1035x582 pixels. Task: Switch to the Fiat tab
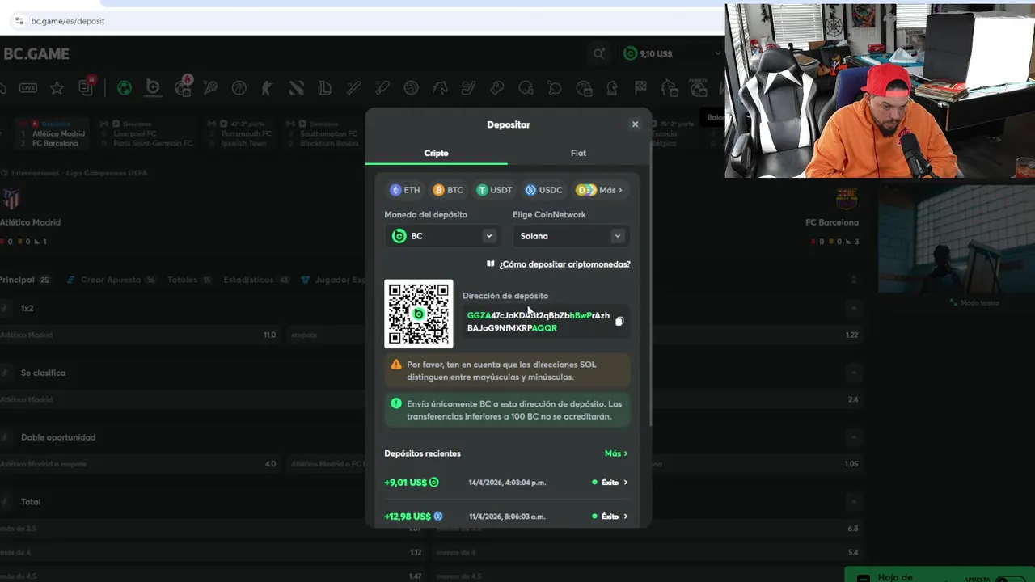click(578, 153)
